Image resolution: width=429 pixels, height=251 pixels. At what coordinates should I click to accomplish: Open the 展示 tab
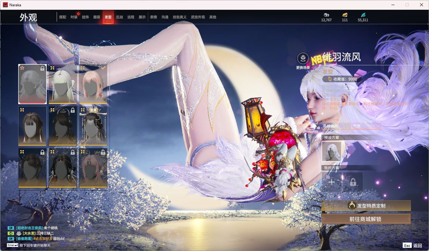click(x=142, y=17)
